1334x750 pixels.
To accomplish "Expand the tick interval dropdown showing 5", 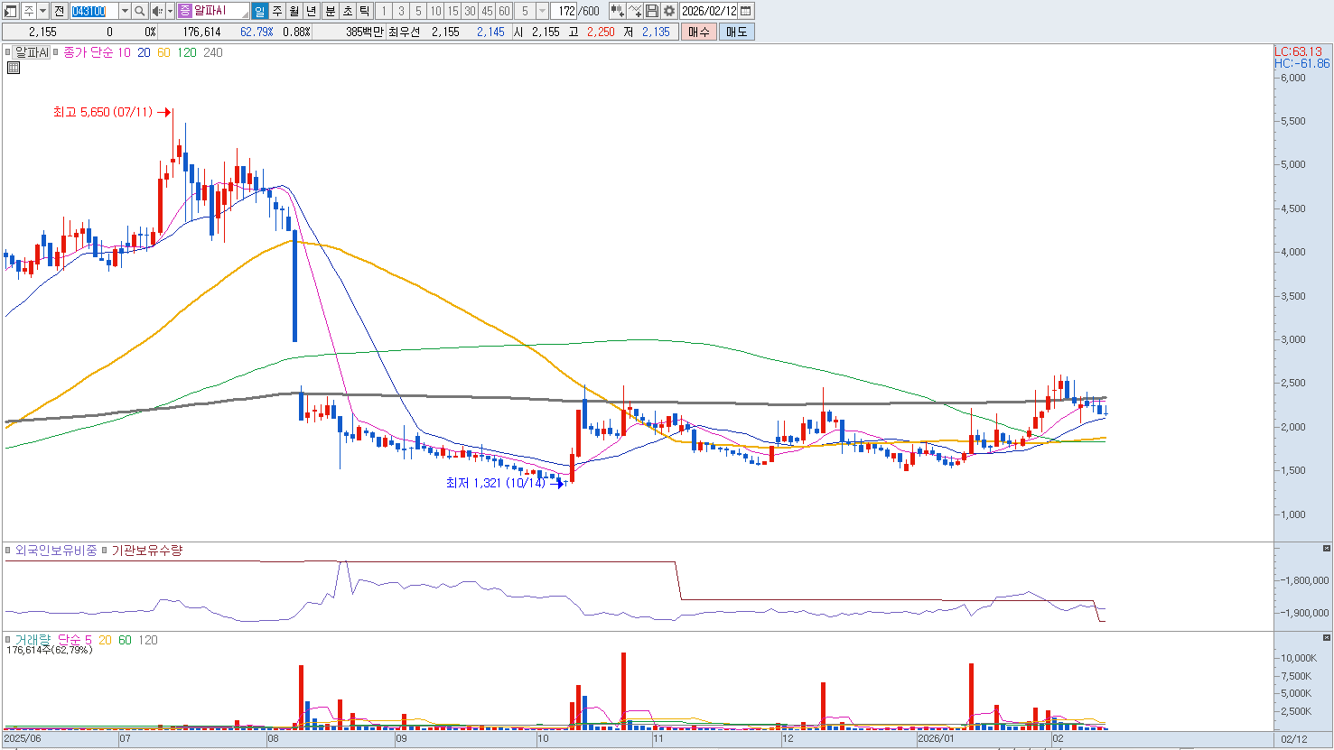I will 542,11.
